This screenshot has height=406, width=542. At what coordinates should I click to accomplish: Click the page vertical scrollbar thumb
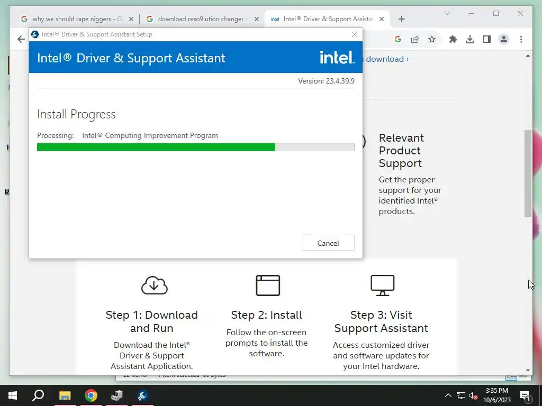pyautogui.click(x=528, y=173)
